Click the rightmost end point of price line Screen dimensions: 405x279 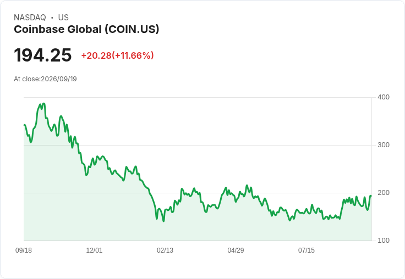(x=371, y=196)
